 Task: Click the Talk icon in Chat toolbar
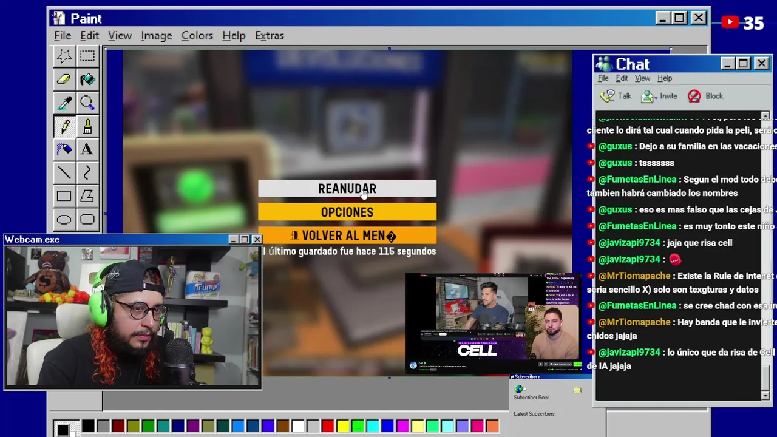(x=607, y=96)
